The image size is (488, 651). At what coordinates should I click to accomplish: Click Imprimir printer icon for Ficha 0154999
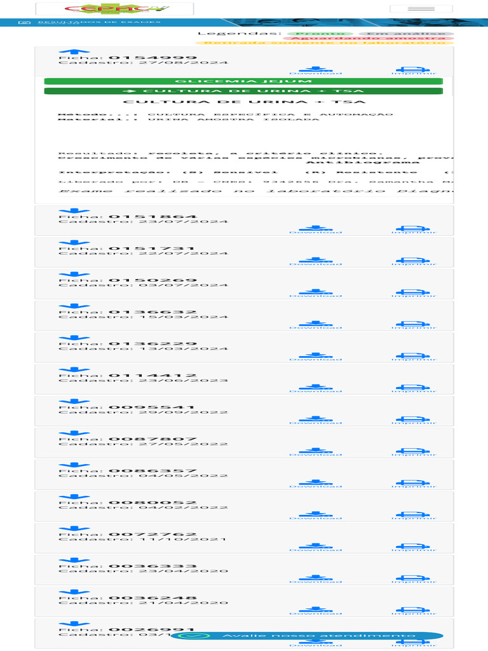pos(414,70)
